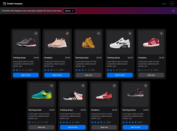Click Add To Cart for Running shoes with 960 reviews

click(x=135, y=127)
